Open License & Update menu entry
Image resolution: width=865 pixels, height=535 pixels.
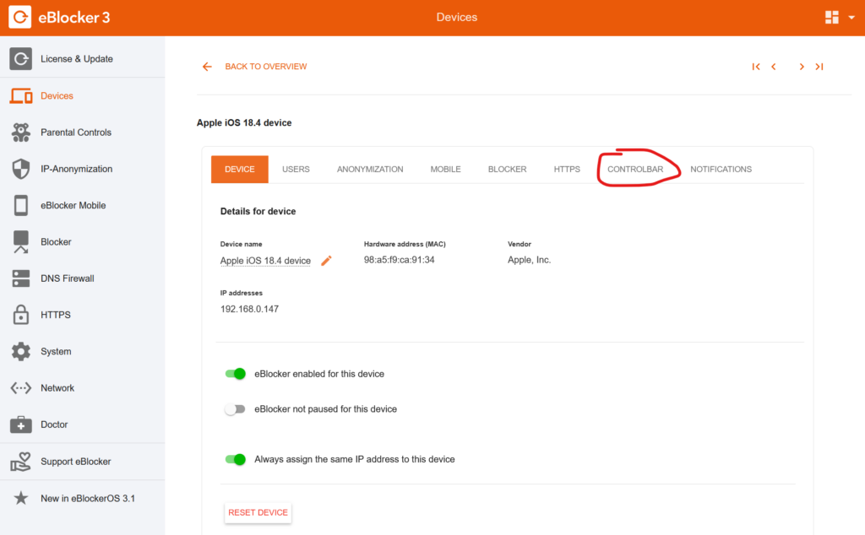pos(82,59)
